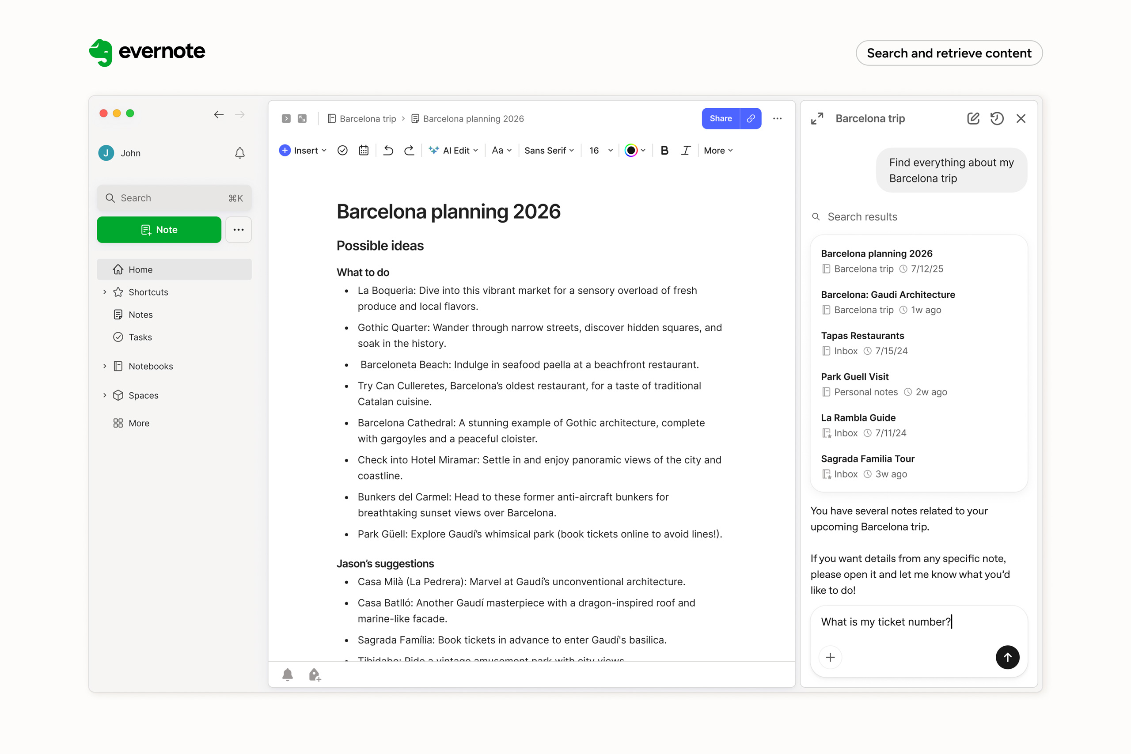Viewport: 1131px width, 754px height.
Task: Open the font size 16 dropdown
Action: tap(599, 150)
